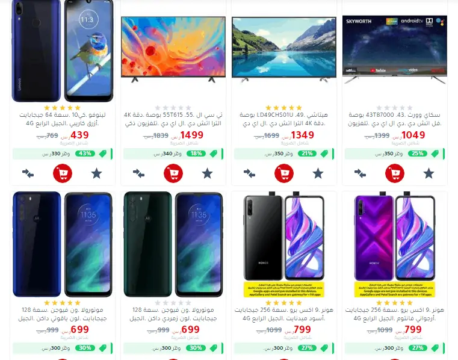Open the Lenovo K10 product title link
The image size is (458, 360).
click(63, 119)
